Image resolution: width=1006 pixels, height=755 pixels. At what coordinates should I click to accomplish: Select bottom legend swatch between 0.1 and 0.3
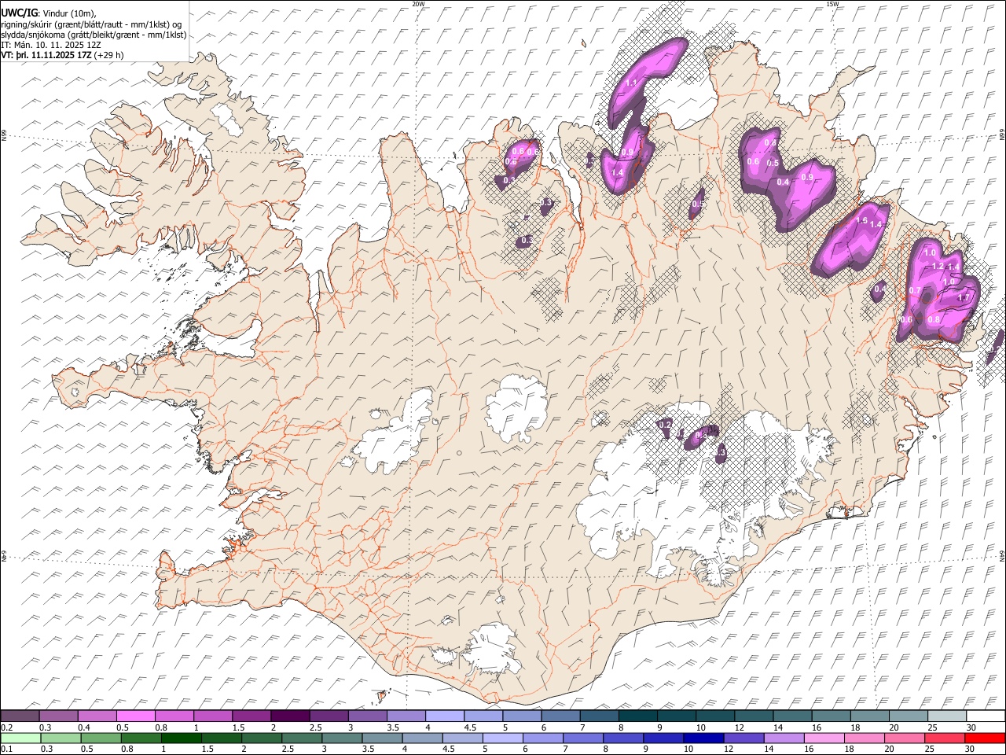[20, 738]
